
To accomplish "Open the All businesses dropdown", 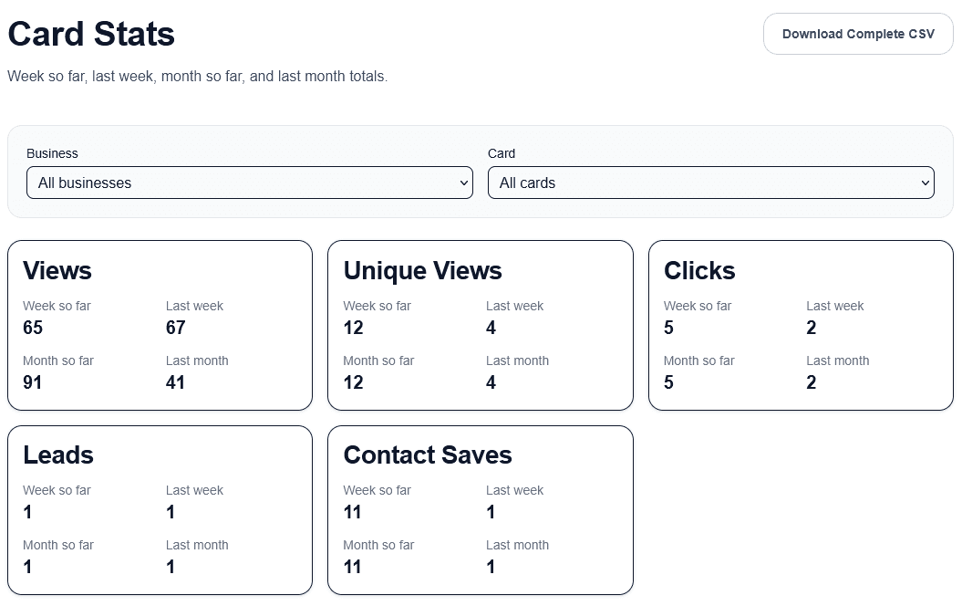I will pyautogui.click(x=250, y=183).
